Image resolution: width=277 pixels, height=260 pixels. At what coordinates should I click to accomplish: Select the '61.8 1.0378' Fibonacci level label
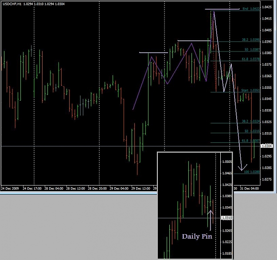point(250,59)
